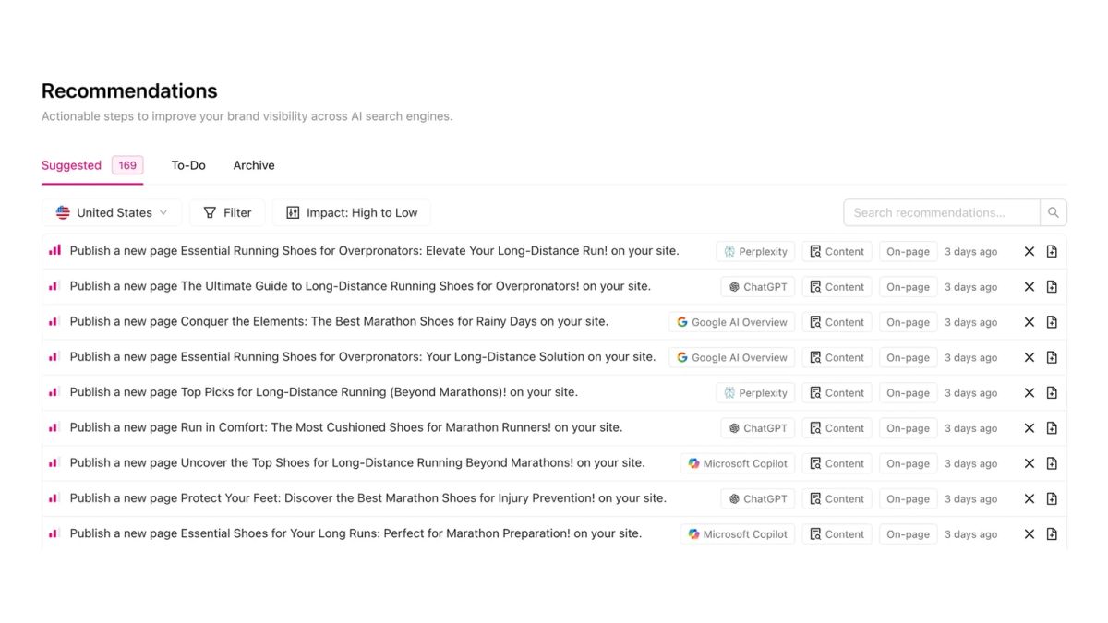Viewport: 1108px width, 623px height.
Task: Open 'Protect Your Feet' injury prevention recommendation
Action: [367, 497]
